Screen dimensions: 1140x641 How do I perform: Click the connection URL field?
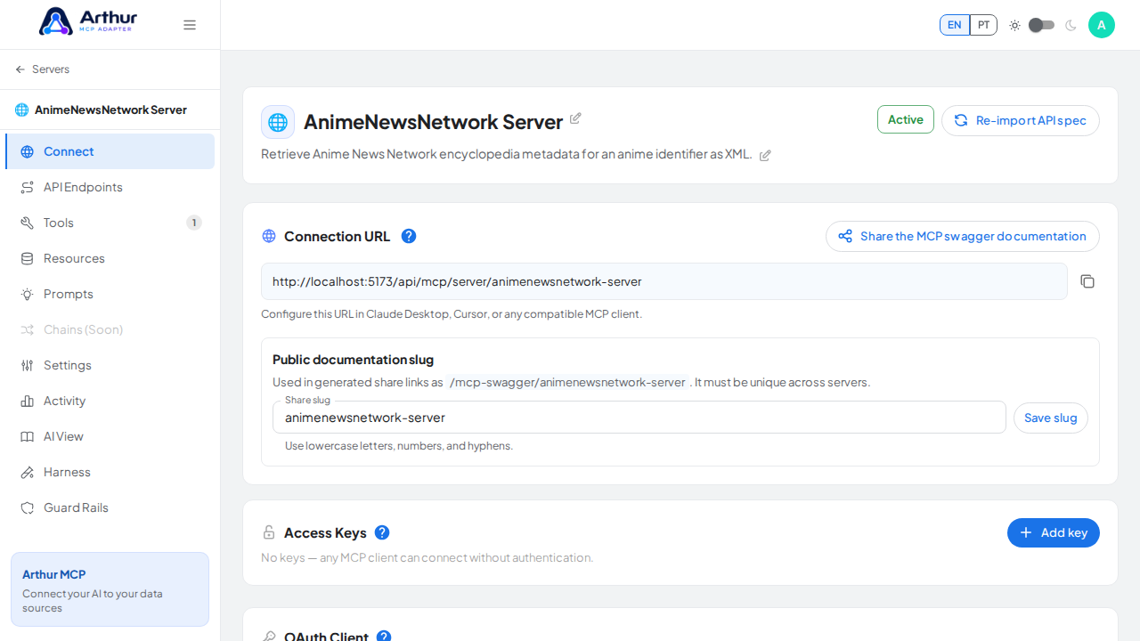pyautogui.click(x=664, y=281)
